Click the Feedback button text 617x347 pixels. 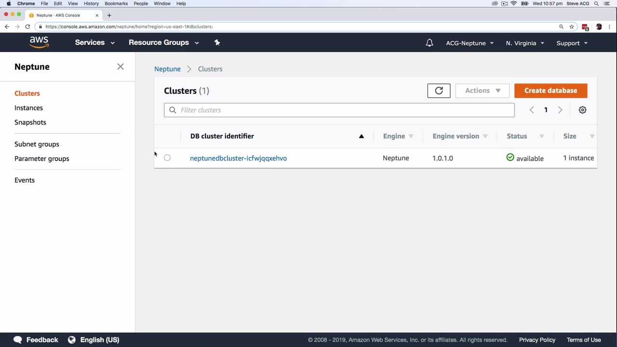click(42, 340)
